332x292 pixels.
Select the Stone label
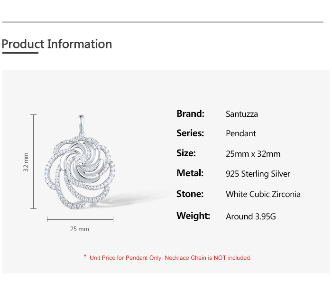point(190,194)
